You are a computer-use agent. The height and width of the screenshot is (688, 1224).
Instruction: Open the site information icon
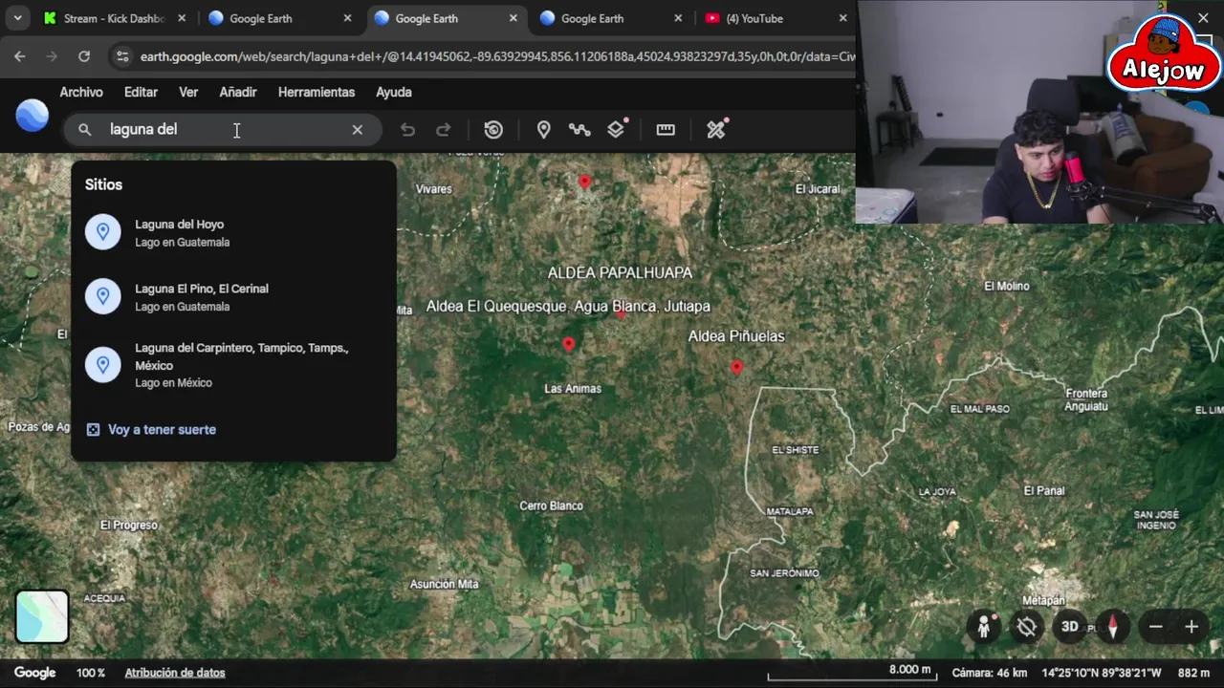121,56
